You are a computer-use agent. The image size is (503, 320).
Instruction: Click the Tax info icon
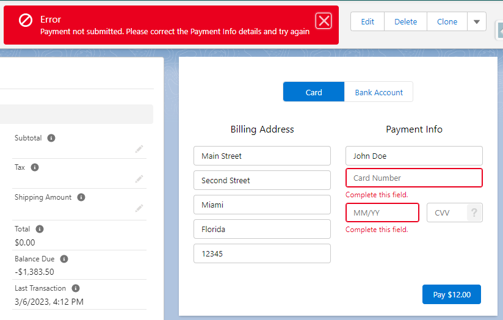point(35,167)
